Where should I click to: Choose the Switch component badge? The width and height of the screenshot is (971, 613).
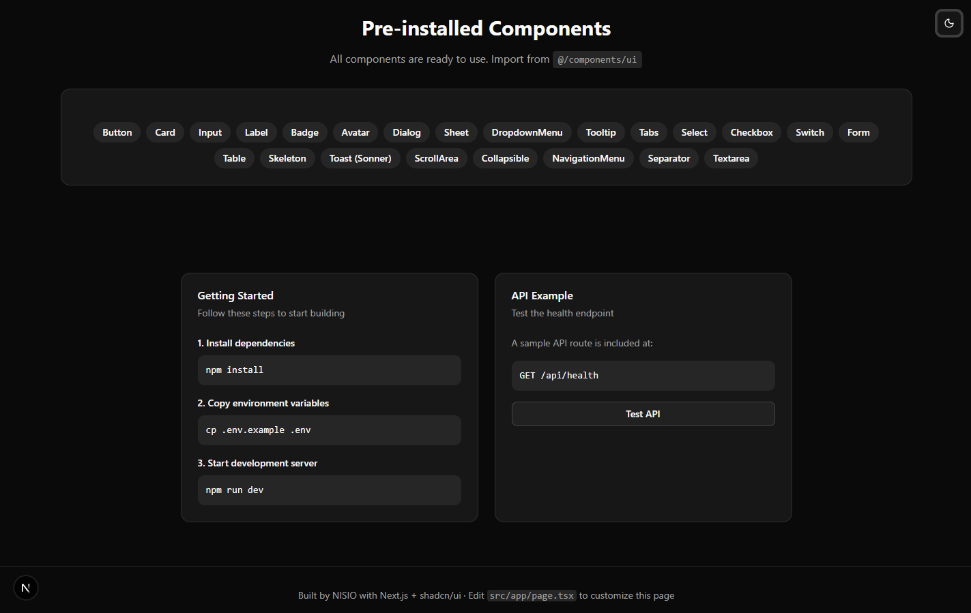click(810, 132)
